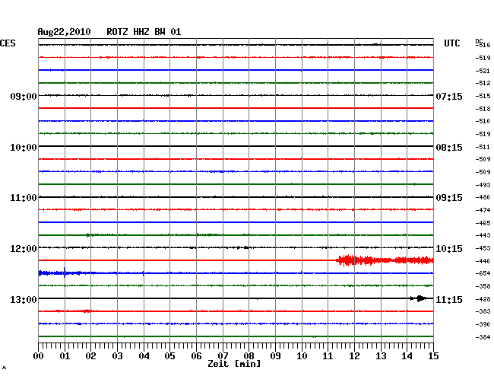Screen dimensions: 494x376
Task: Click the DC offset value -428
Action: click(x=483, y=299)
